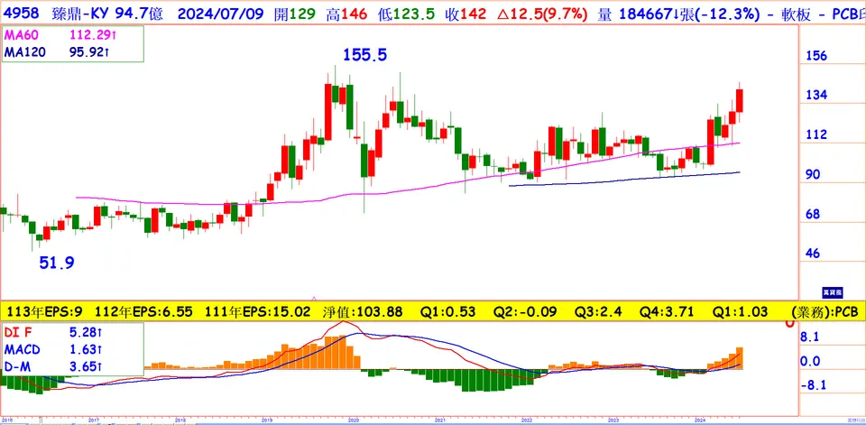Click the Q4:3.71 quarterly EPS
Image resolution: width=866 pixels, height=425 pixels.
[x=668, y=311]
